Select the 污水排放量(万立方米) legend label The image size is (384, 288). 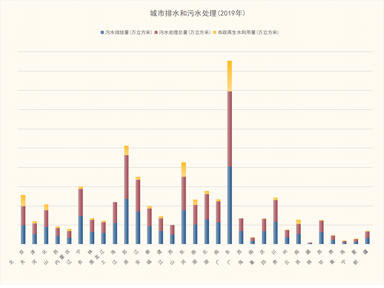click(x=129, y=33)
